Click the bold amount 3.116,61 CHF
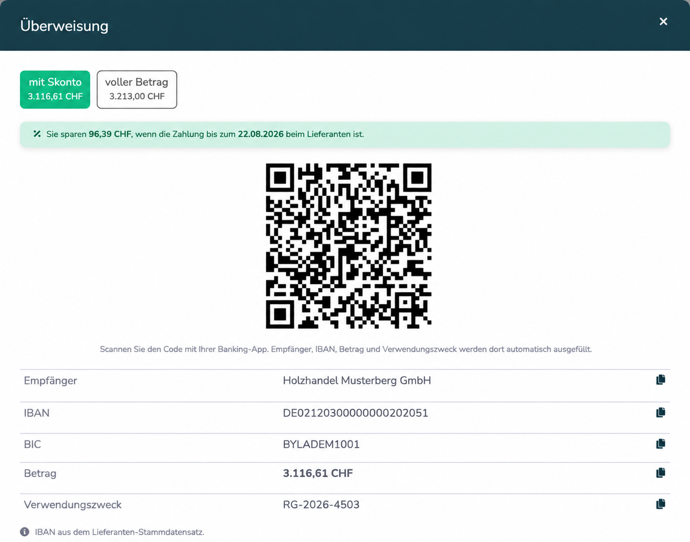690x542 pixels. [318, 474]
